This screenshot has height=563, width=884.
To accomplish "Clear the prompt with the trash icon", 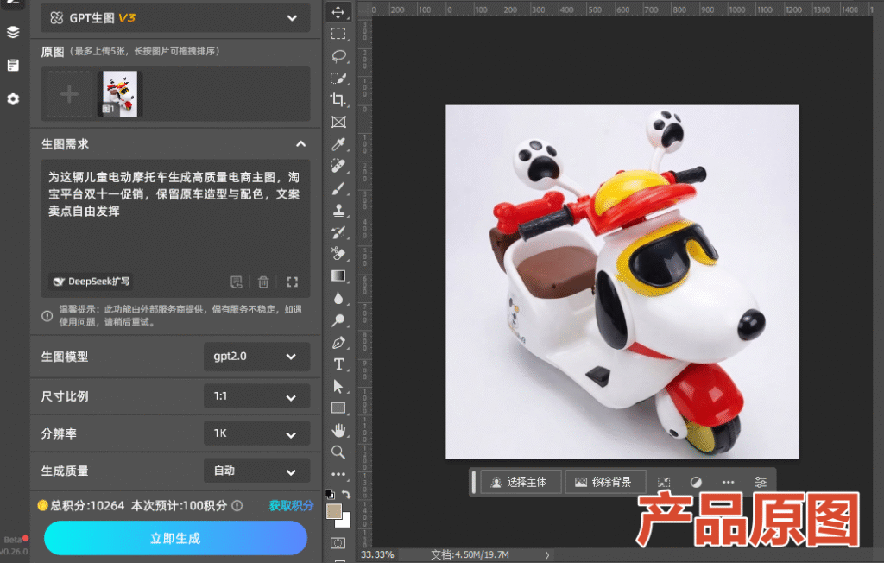I will [263, 282].
